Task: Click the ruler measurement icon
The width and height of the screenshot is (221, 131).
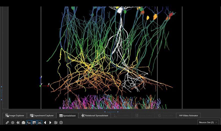Action: 7,122
